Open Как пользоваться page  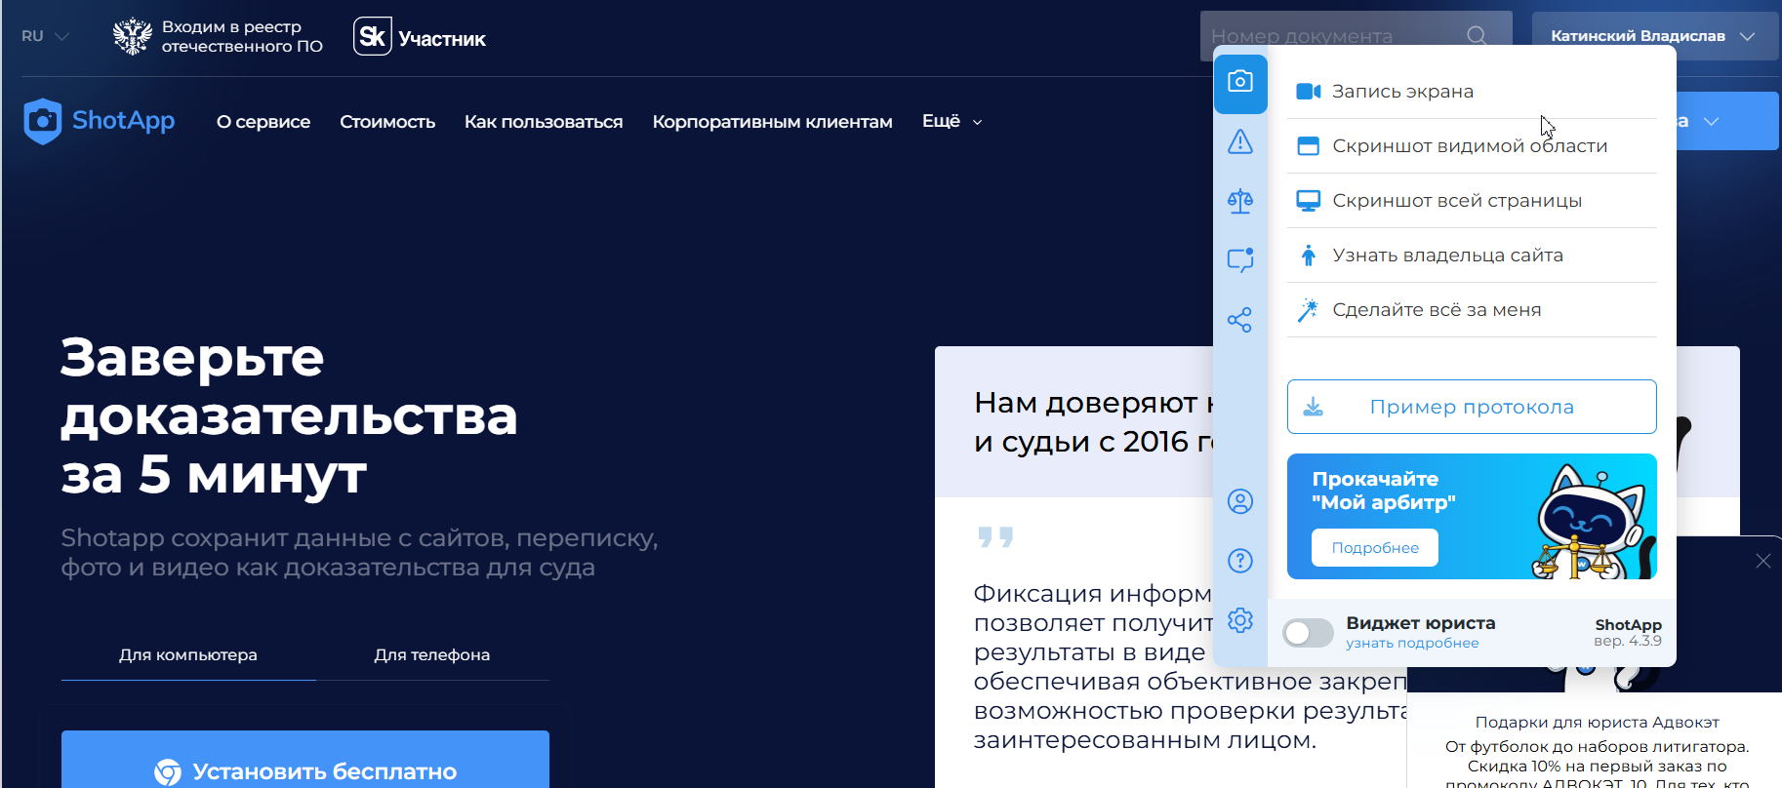pyautogui.click(x=544, y=122)
